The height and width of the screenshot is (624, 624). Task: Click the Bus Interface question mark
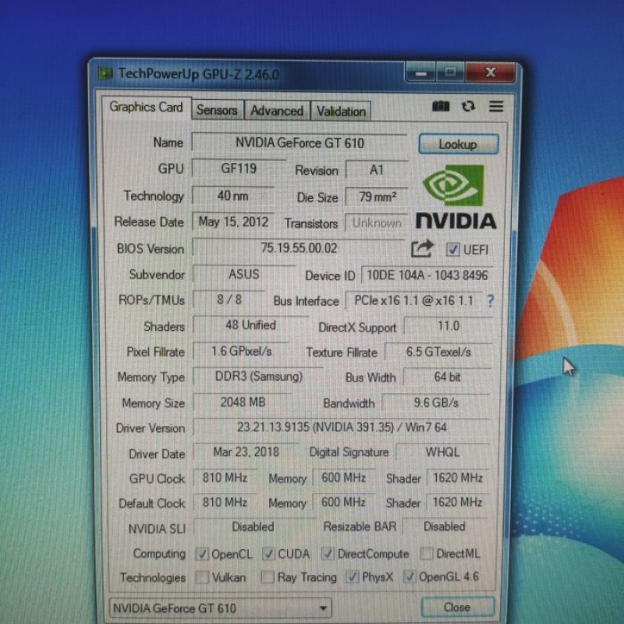pos(491,300)
